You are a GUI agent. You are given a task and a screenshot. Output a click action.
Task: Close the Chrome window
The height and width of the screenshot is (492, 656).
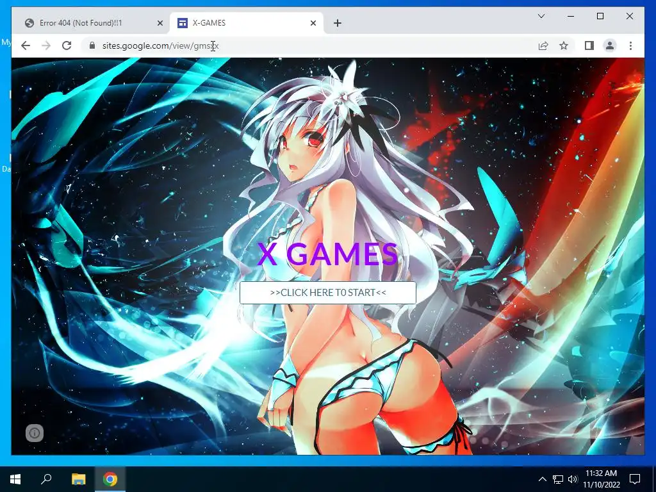(630, 16)
